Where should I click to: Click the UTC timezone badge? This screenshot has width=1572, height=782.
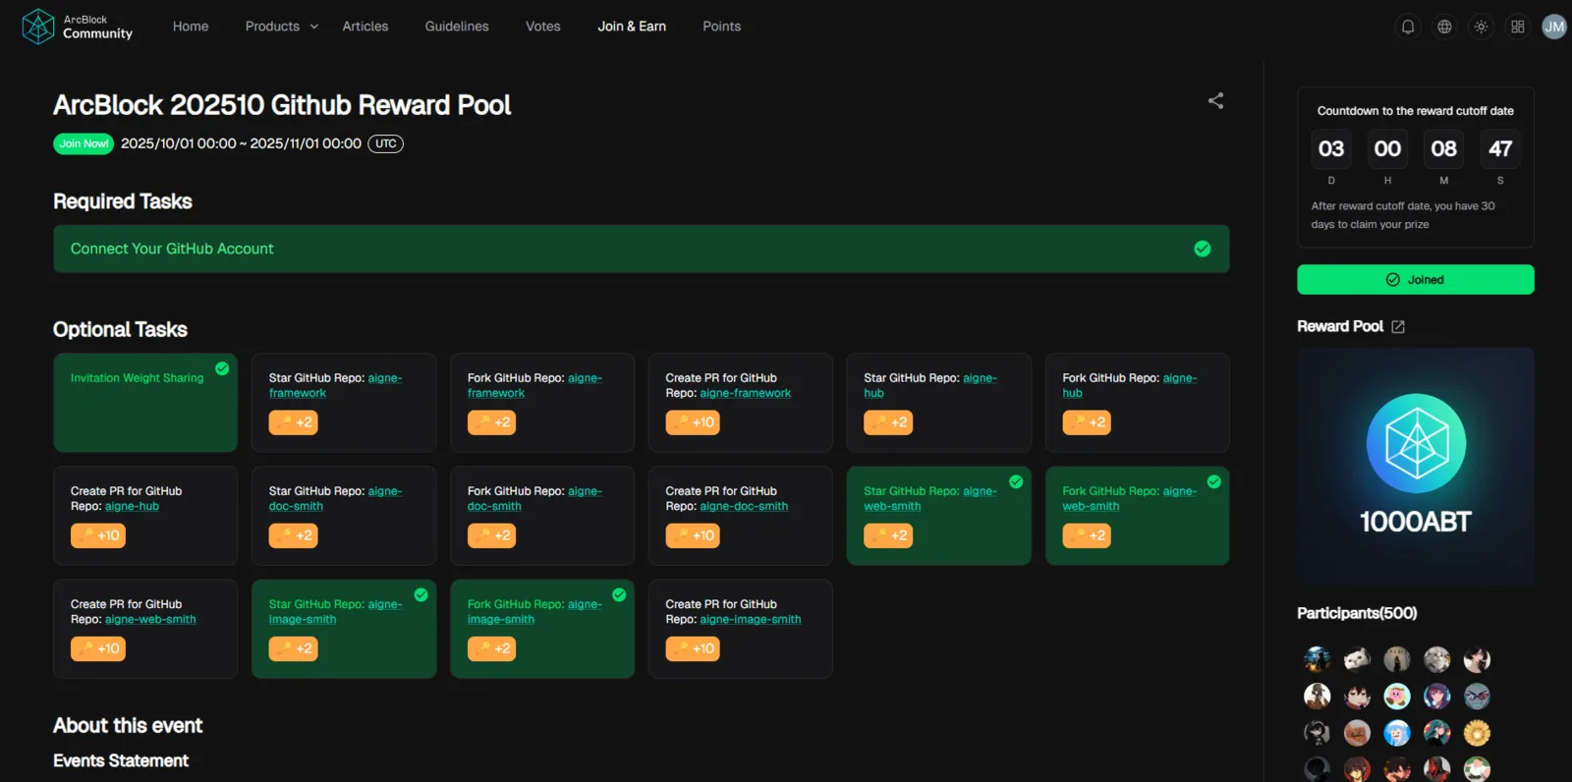[x=385, y=143]
